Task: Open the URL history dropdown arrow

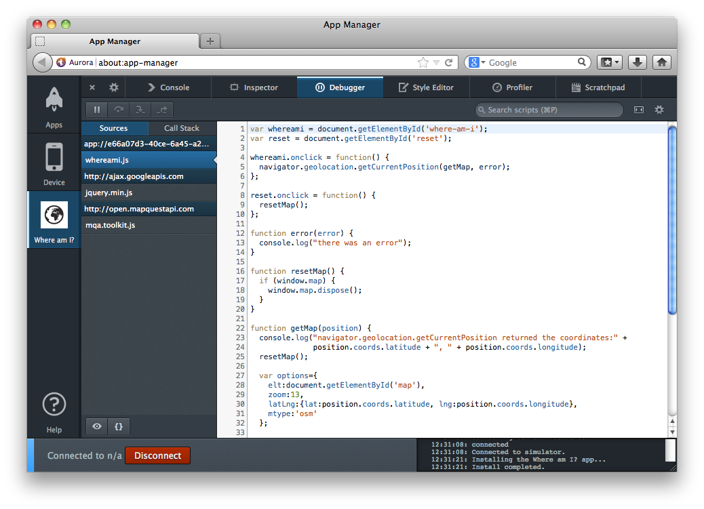Action: point(436,63)
